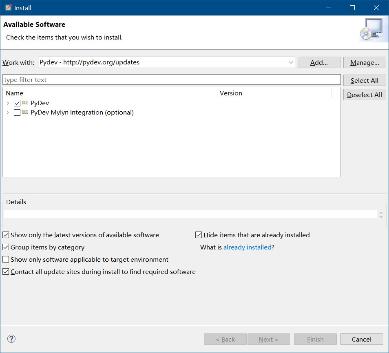The image size is (389, 353).
Task: Toggle Group items by category checkbox
Action: click(x=6, y=247)
